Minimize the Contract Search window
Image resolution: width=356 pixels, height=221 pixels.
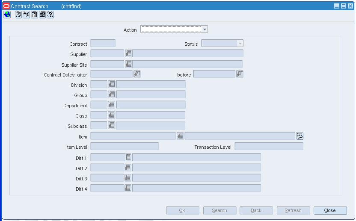[337, 6]
